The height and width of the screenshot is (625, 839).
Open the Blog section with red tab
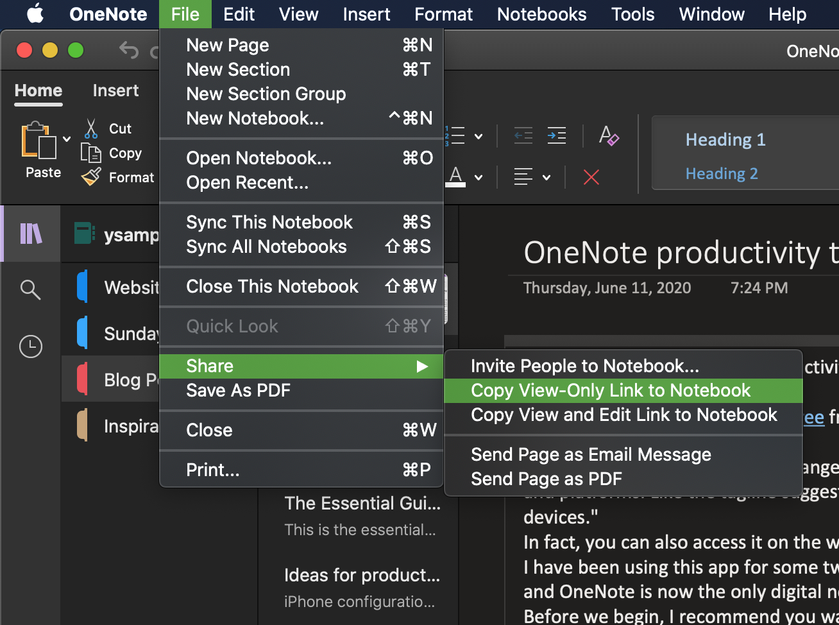[x=110, y=379]
